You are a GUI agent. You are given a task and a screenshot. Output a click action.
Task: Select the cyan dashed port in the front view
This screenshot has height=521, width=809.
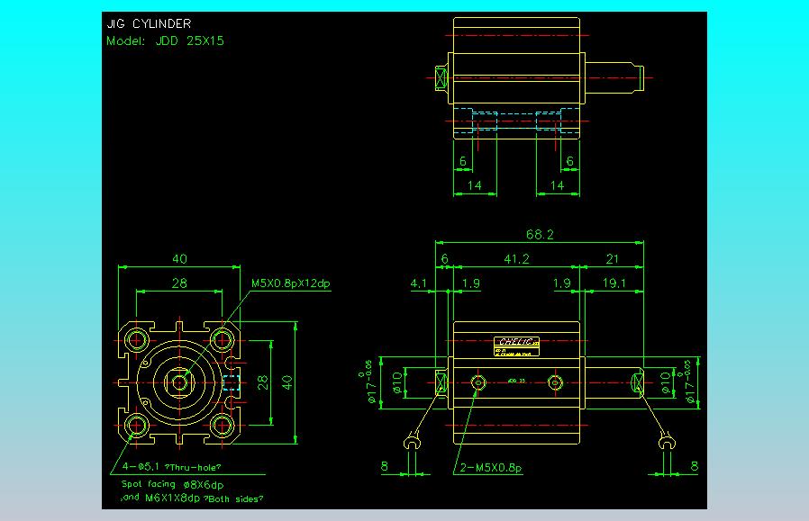click(x=232, y=383)
